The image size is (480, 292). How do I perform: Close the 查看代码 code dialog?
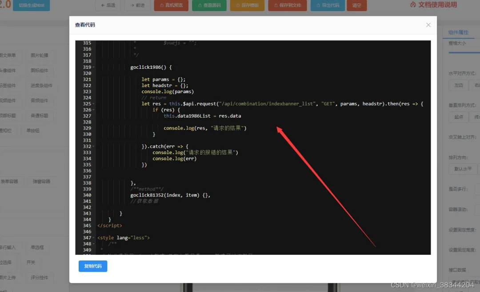[428, 25]
